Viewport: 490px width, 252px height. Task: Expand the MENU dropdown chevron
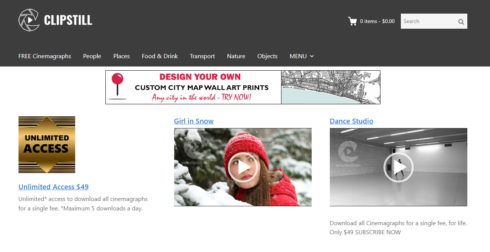pos(312,56)
